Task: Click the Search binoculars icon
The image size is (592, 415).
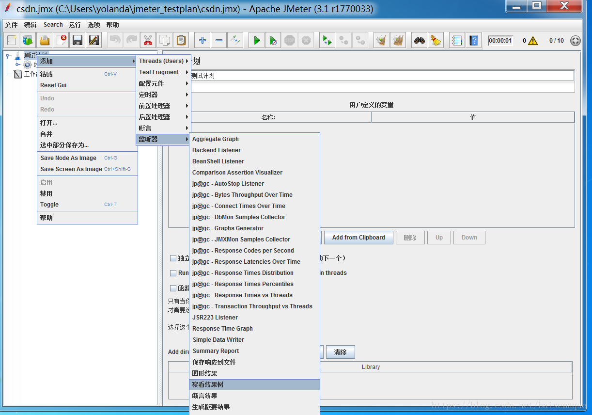Action: tap(420, 40)
